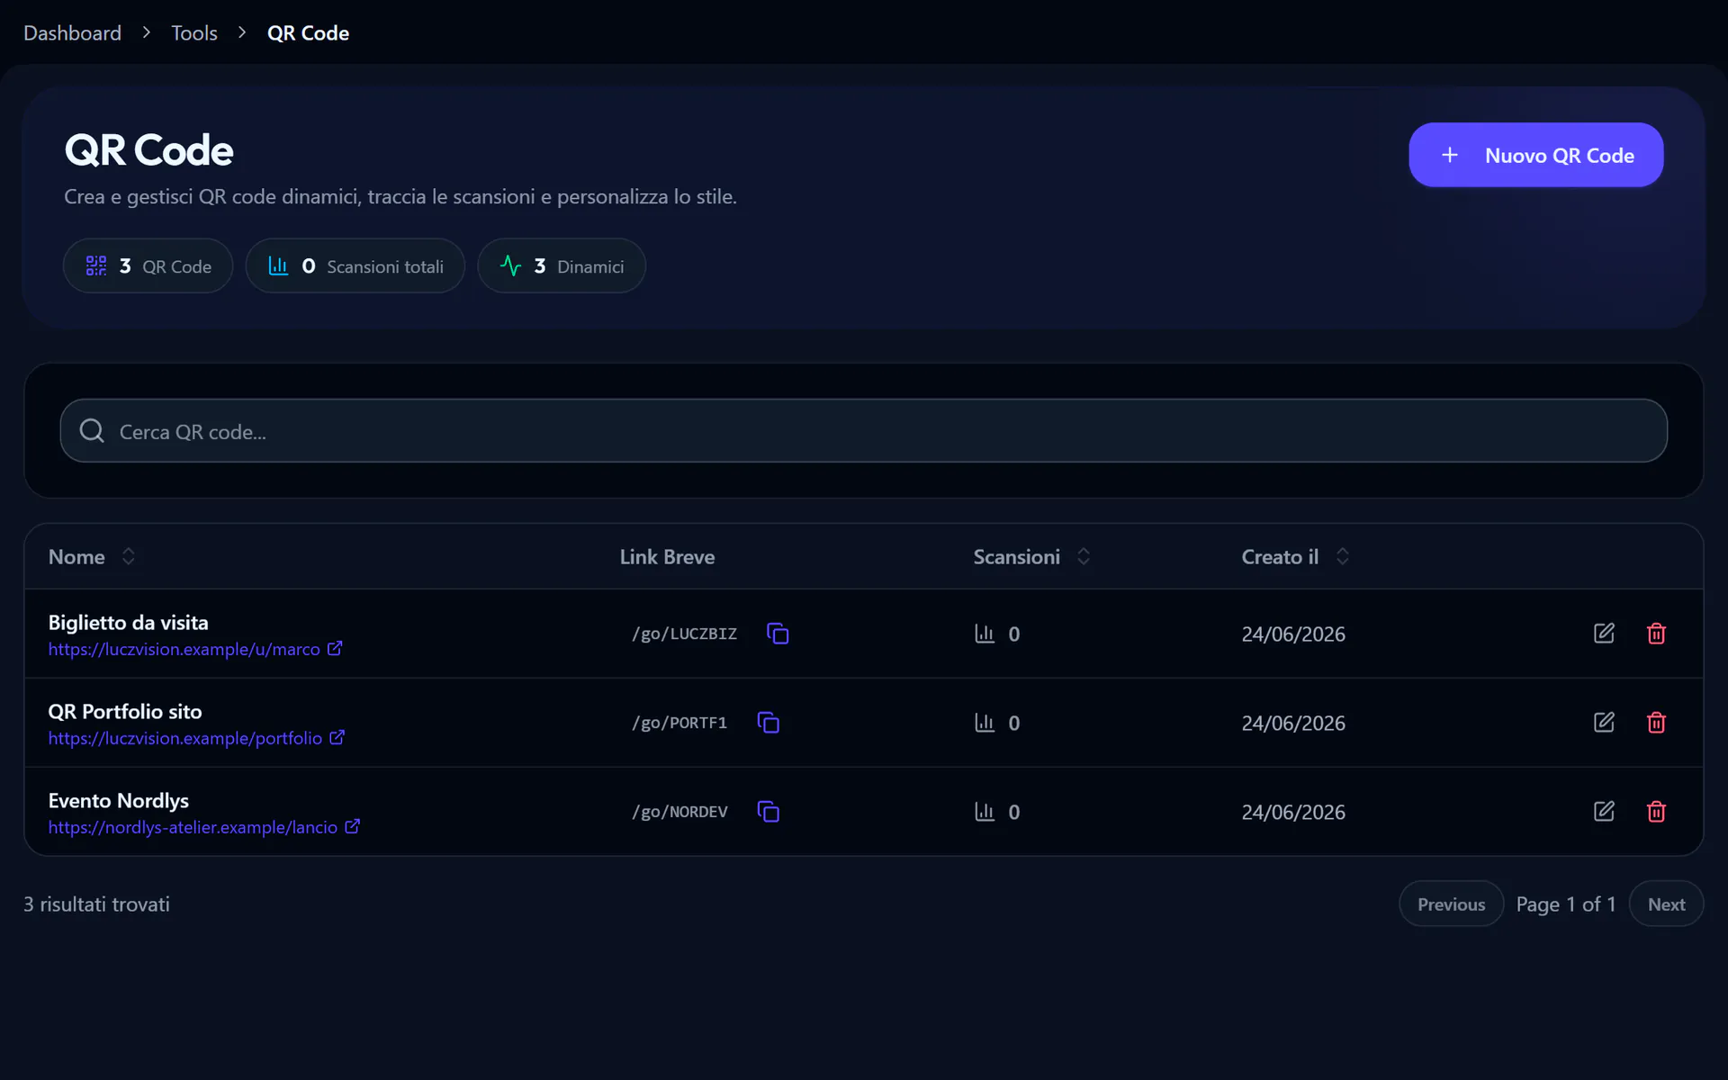Edit the Biglietto da visita QR code

[x=1604, y=634]
